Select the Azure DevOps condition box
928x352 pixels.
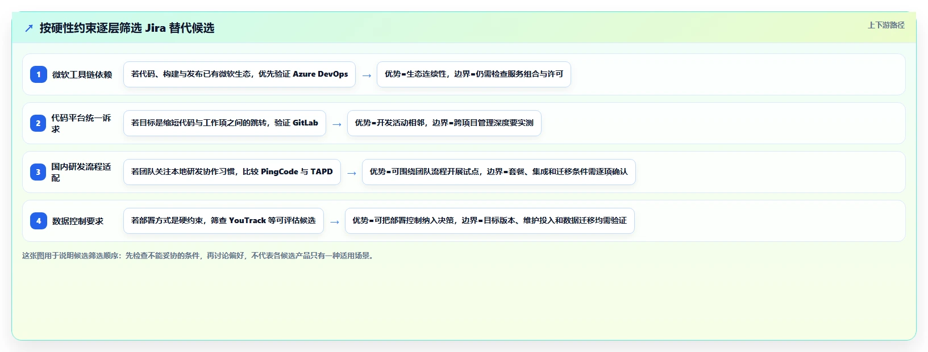click(239, 74)
